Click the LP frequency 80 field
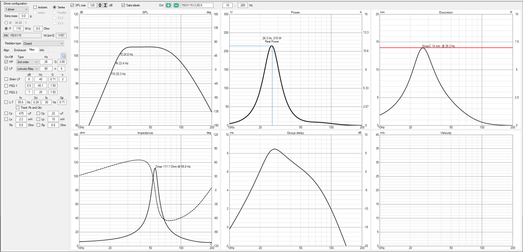Viewport: 523px width, 252px height. point(46,69)
